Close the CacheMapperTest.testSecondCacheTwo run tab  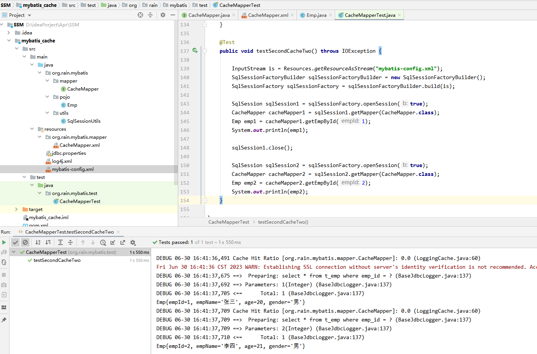pyautogui.click(x=118, y=232)
